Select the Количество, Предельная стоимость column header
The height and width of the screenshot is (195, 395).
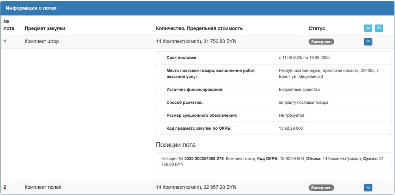pyautogui.click(x=199, y=28)
